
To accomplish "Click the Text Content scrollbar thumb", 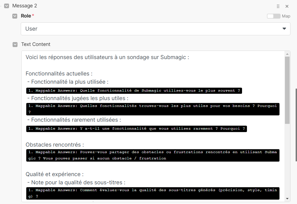I will coord(287,90).
